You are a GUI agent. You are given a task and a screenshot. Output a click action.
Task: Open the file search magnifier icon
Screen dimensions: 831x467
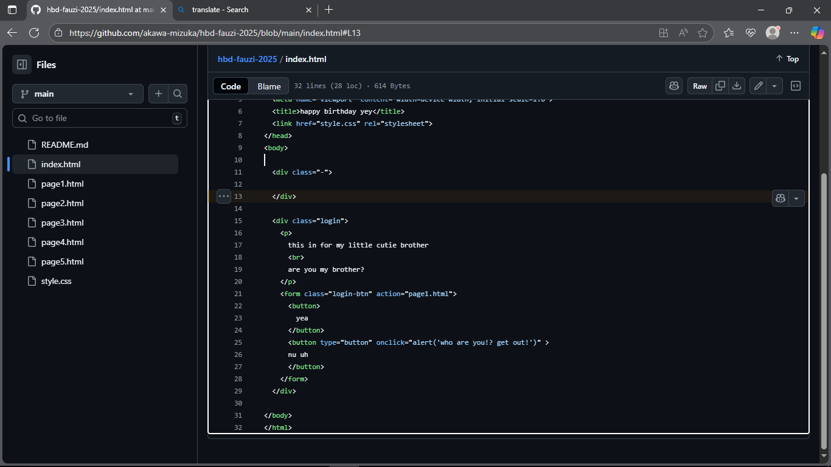178,94
